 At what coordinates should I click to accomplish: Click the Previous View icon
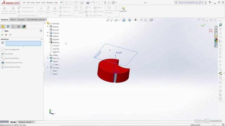[116, 20]
